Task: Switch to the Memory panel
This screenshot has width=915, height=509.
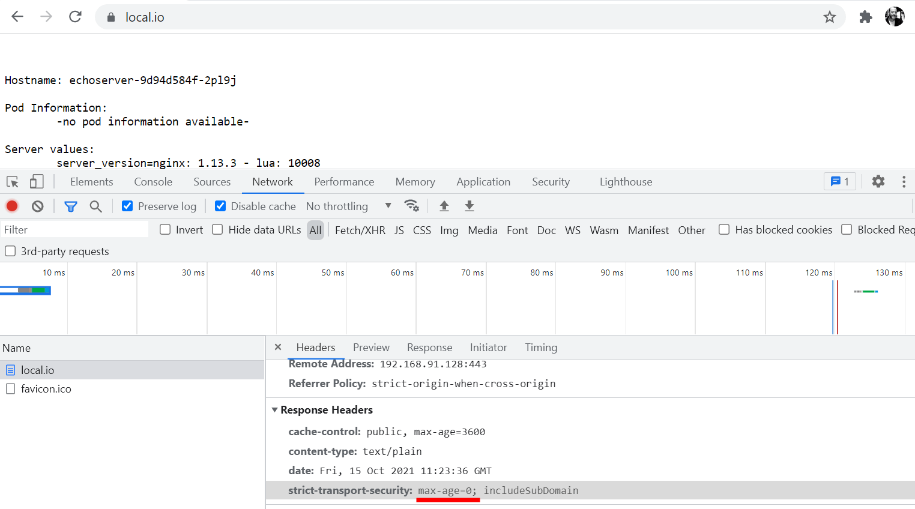Action: [x=415, y=181]
